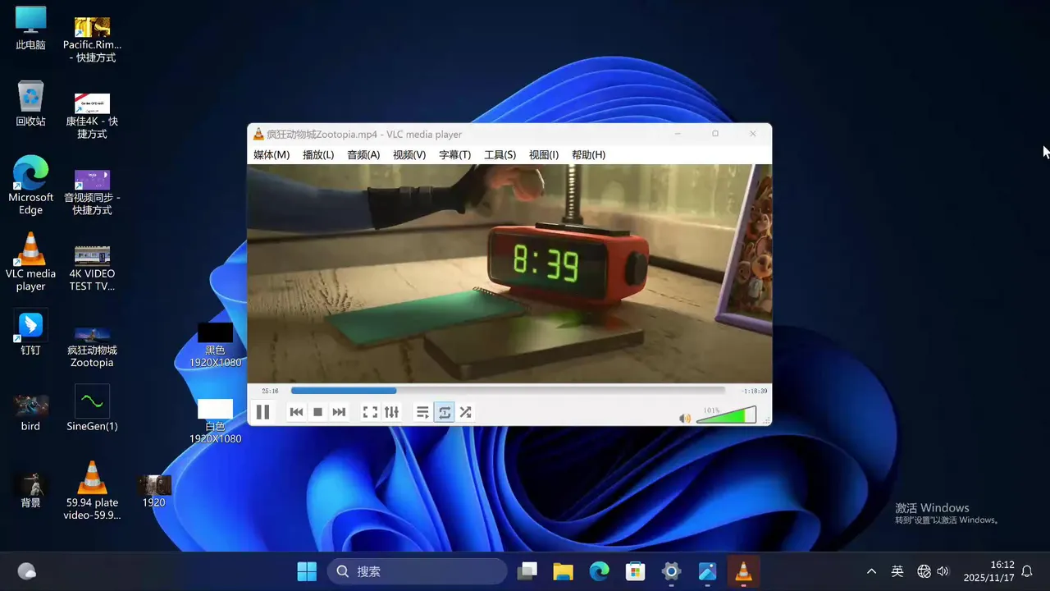Select the bird video file
Image resolution: width=1050 pixels, height=591 pixels.
(x=30, y=412)
